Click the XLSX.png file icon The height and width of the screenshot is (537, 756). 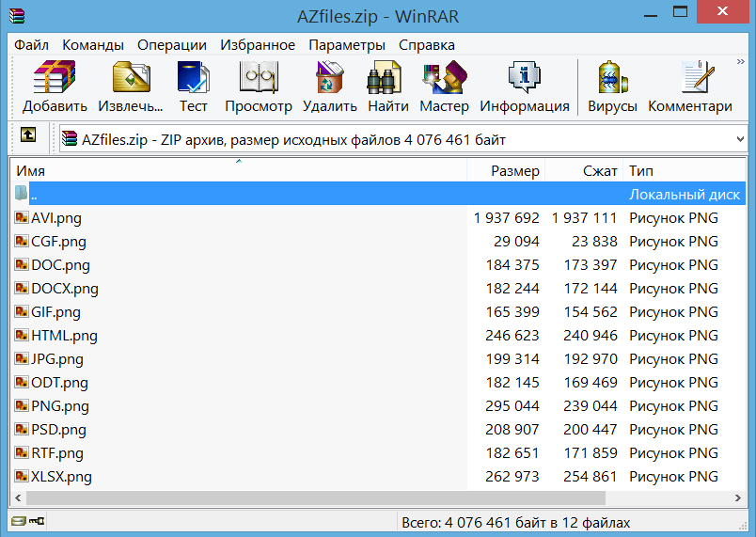tap(22, 476)
